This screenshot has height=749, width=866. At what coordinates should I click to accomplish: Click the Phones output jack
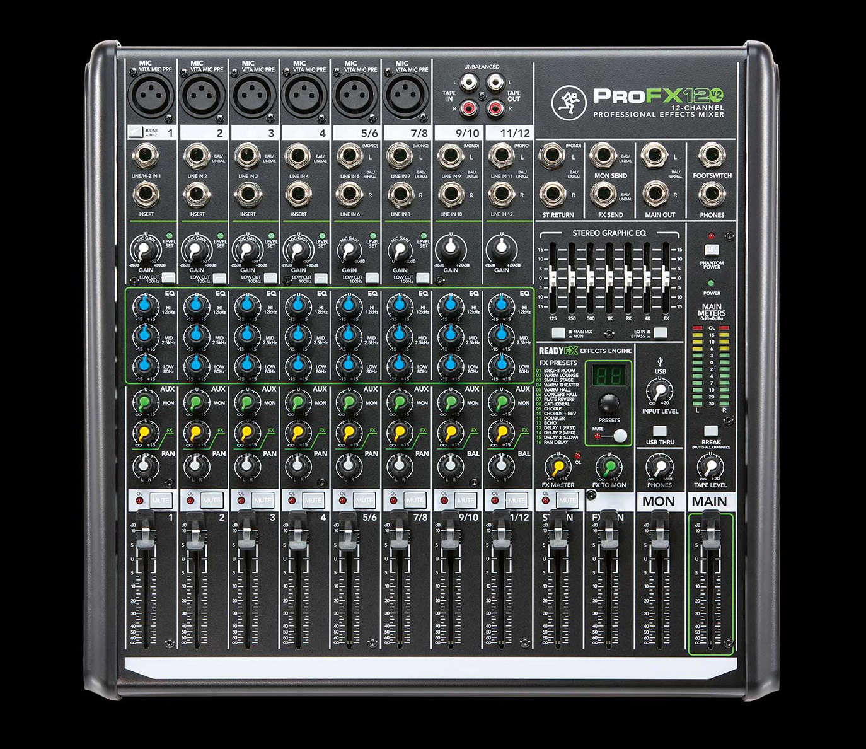(x=712, y=194)
